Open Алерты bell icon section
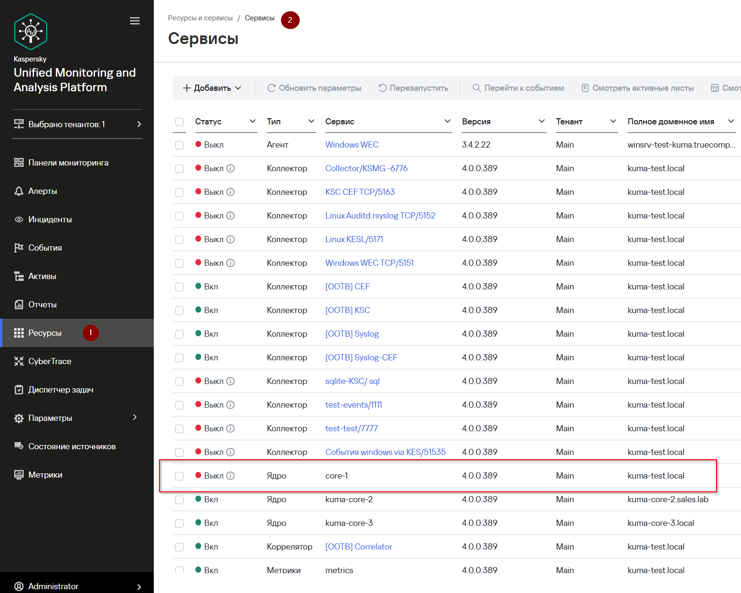Image resolution: width=741 pixels, height=593 pixels. (19, 191)
